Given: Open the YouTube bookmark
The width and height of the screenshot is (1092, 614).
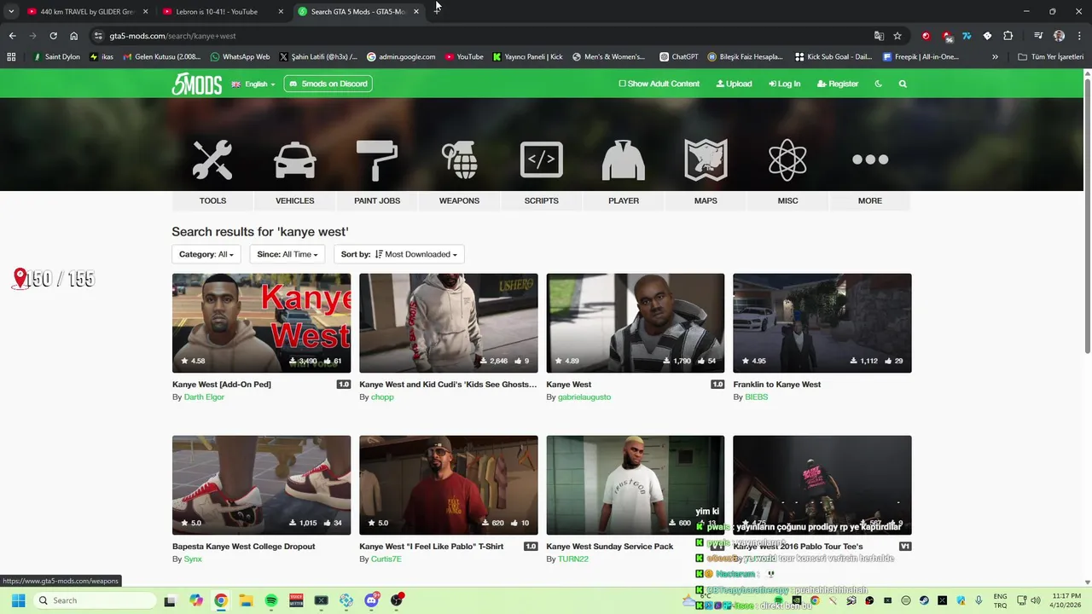Looking at the screenshot, I should point(464,57).
